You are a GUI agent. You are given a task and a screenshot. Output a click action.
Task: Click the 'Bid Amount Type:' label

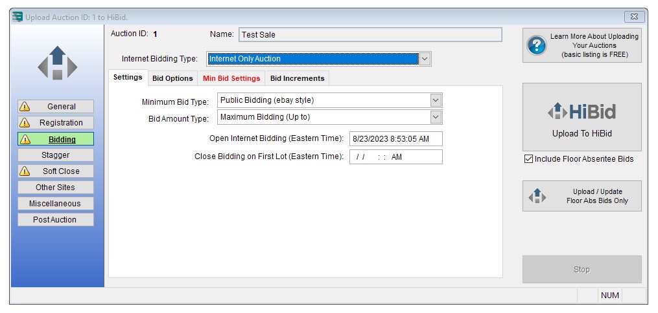[178, 119]
